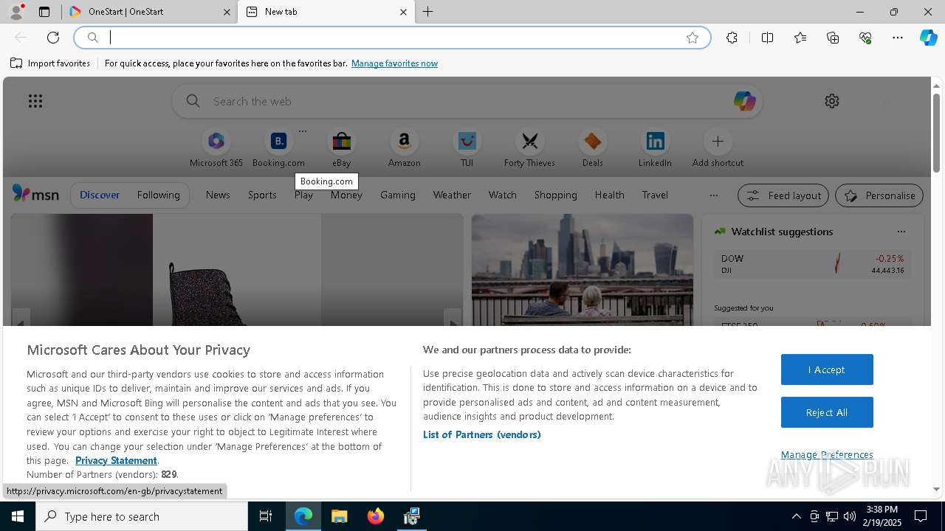The height and width of the screenshot is (531, 945).
Task: Close the New tab tab
Action: point(403,12)
